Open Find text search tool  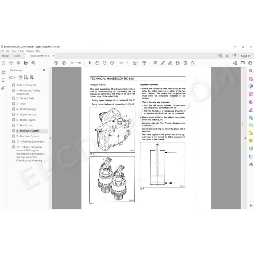33,63
